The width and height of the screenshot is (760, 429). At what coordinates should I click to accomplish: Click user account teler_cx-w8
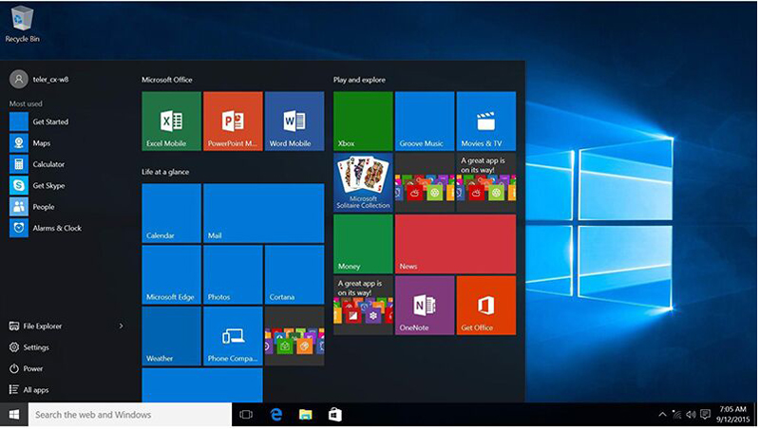(39, 79)
